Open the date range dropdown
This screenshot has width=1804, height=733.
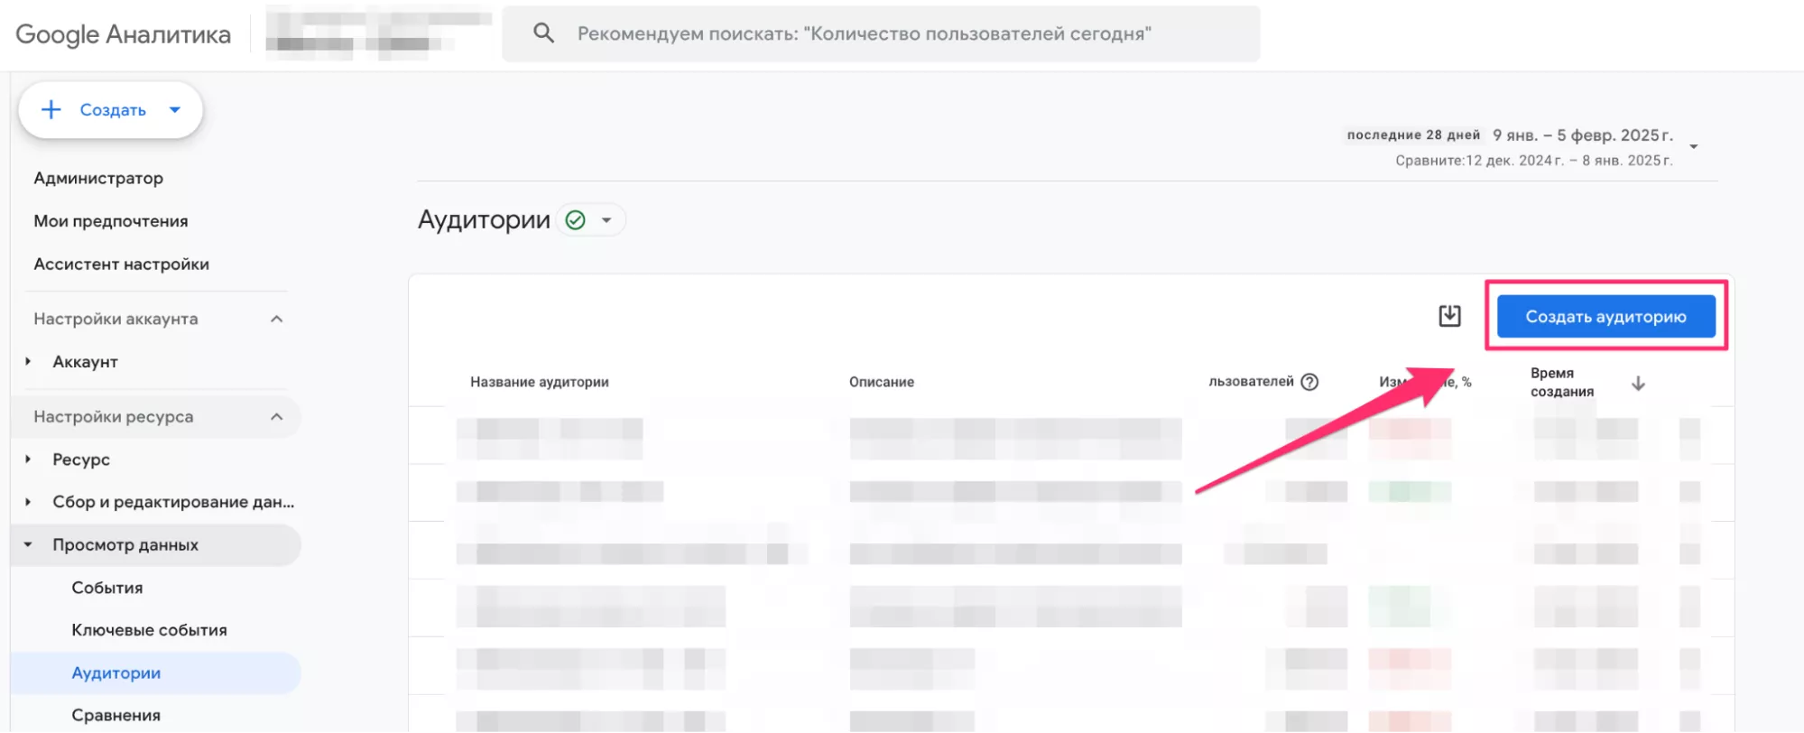point(1694,146)
